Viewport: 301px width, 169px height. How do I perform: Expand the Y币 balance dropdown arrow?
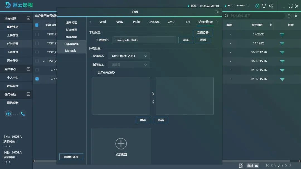pos(248,6)
